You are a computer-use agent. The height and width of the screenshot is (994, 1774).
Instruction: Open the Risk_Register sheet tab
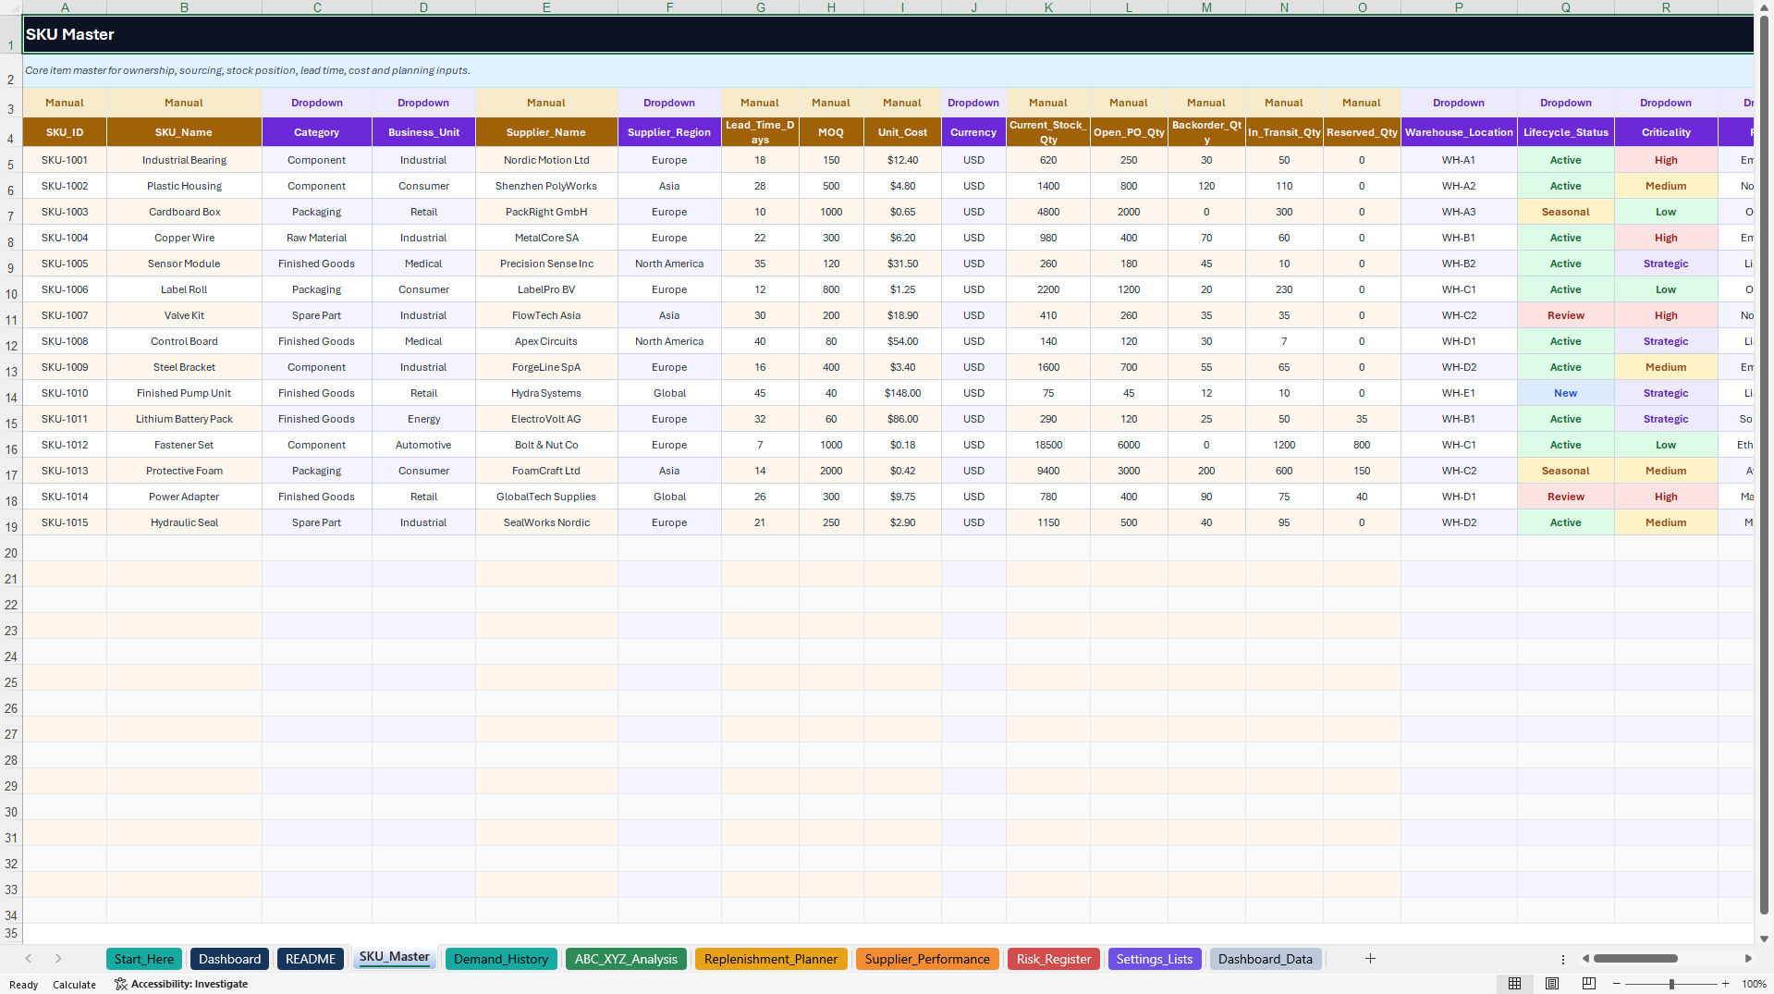[1054, 959]
